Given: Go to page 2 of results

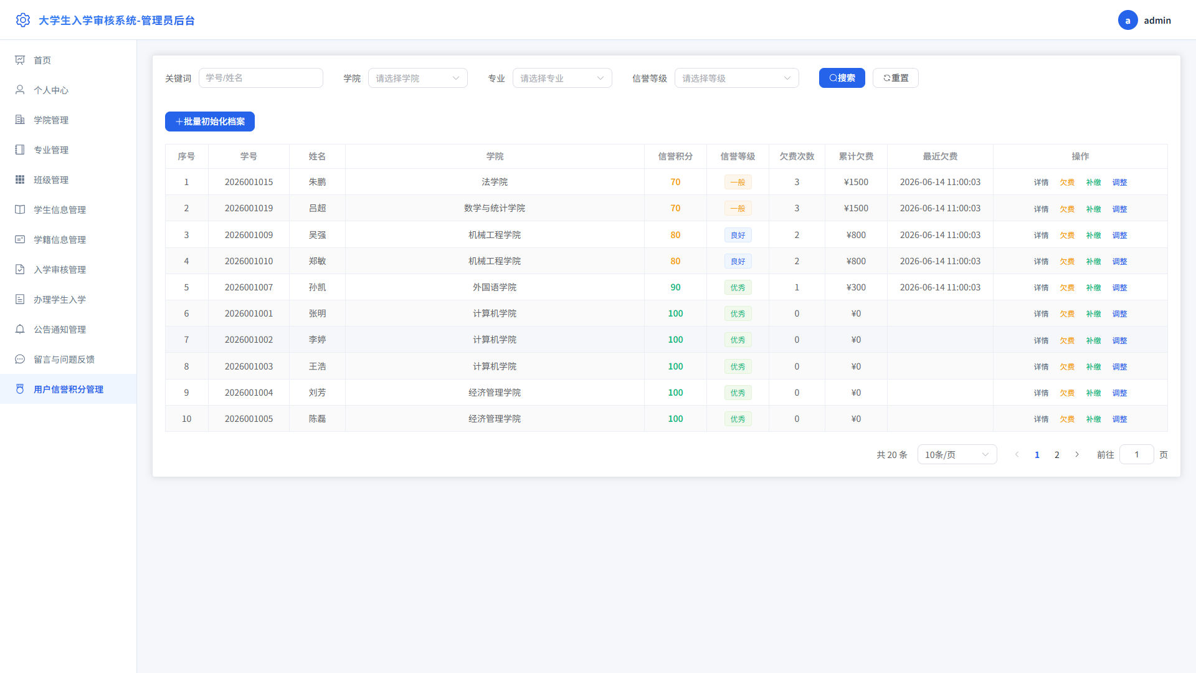Looking at the screenshot, I should tap(1057, 454).
